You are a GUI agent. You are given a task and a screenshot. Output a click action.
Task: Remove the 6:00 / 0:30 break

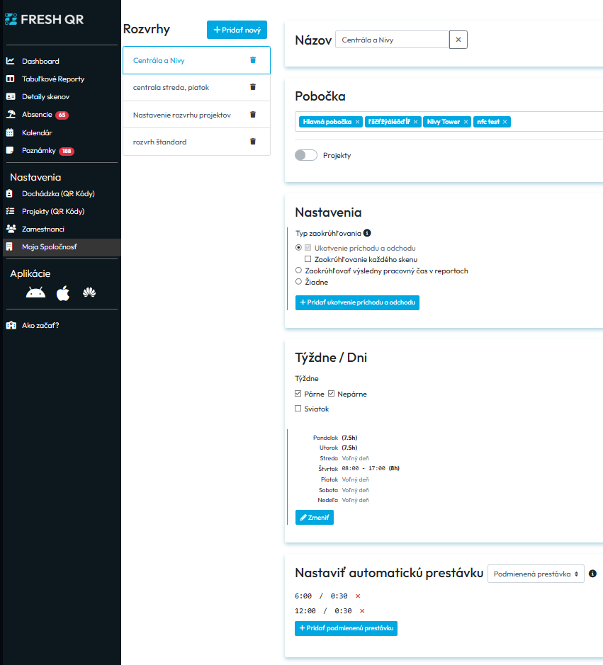click(x=358, y=596)
